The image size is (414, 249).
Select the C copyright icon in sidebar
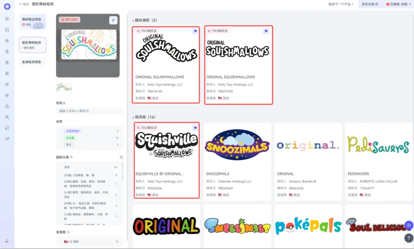[7, 95]
